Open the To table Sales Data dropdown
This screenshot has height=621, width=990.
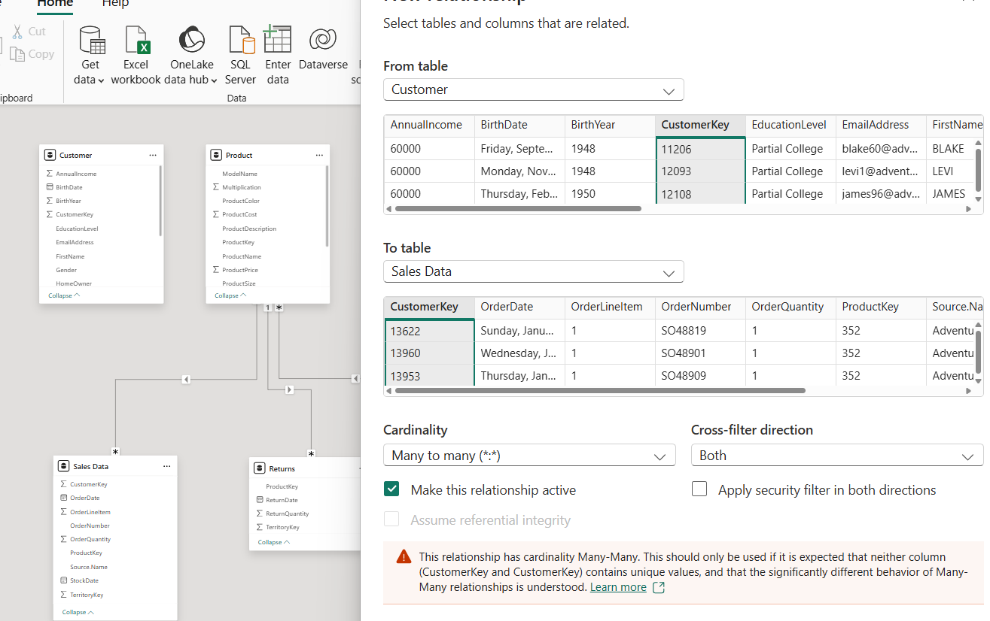pos(533,271)
